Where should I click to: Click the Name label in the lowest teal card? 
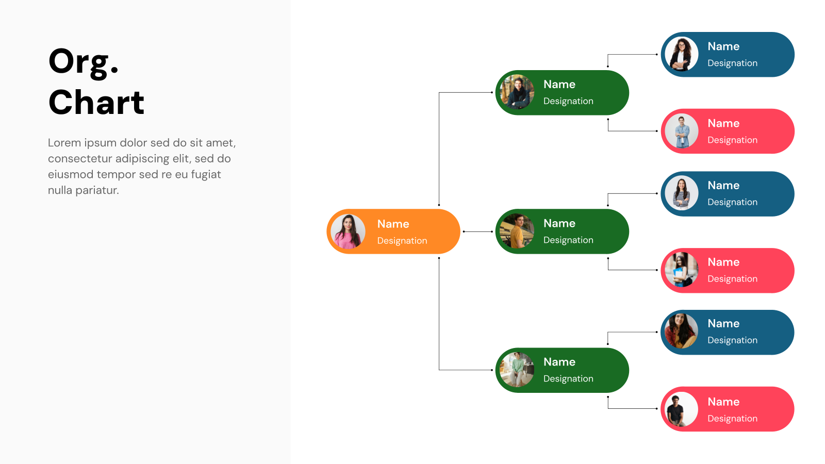click(x=723, y=323)
